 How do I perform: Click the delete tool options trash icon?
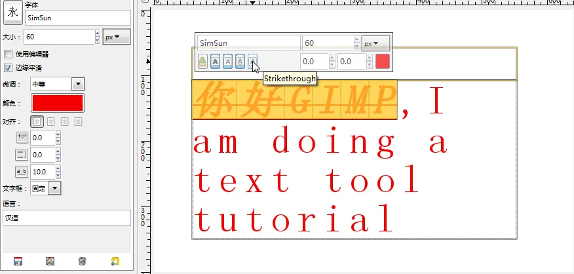(x=83, y=261)
